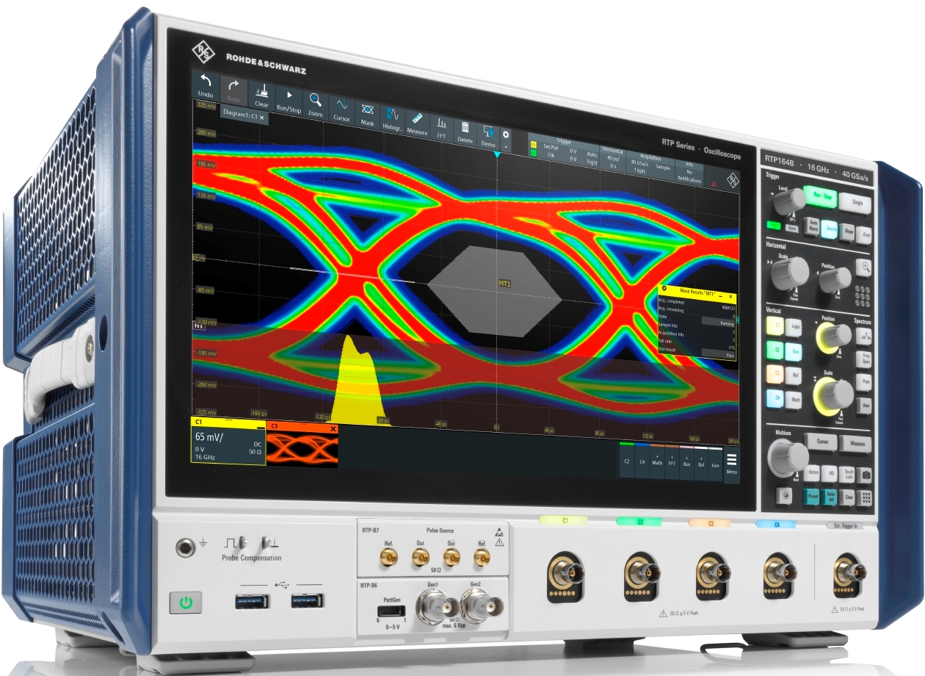Open the Histogram tool

click(x=393, y=119)
